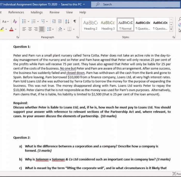The width and height of the screenshot is (181, 177).
Task: Click the Numbering list icon
Action: [x=33, y=21]
